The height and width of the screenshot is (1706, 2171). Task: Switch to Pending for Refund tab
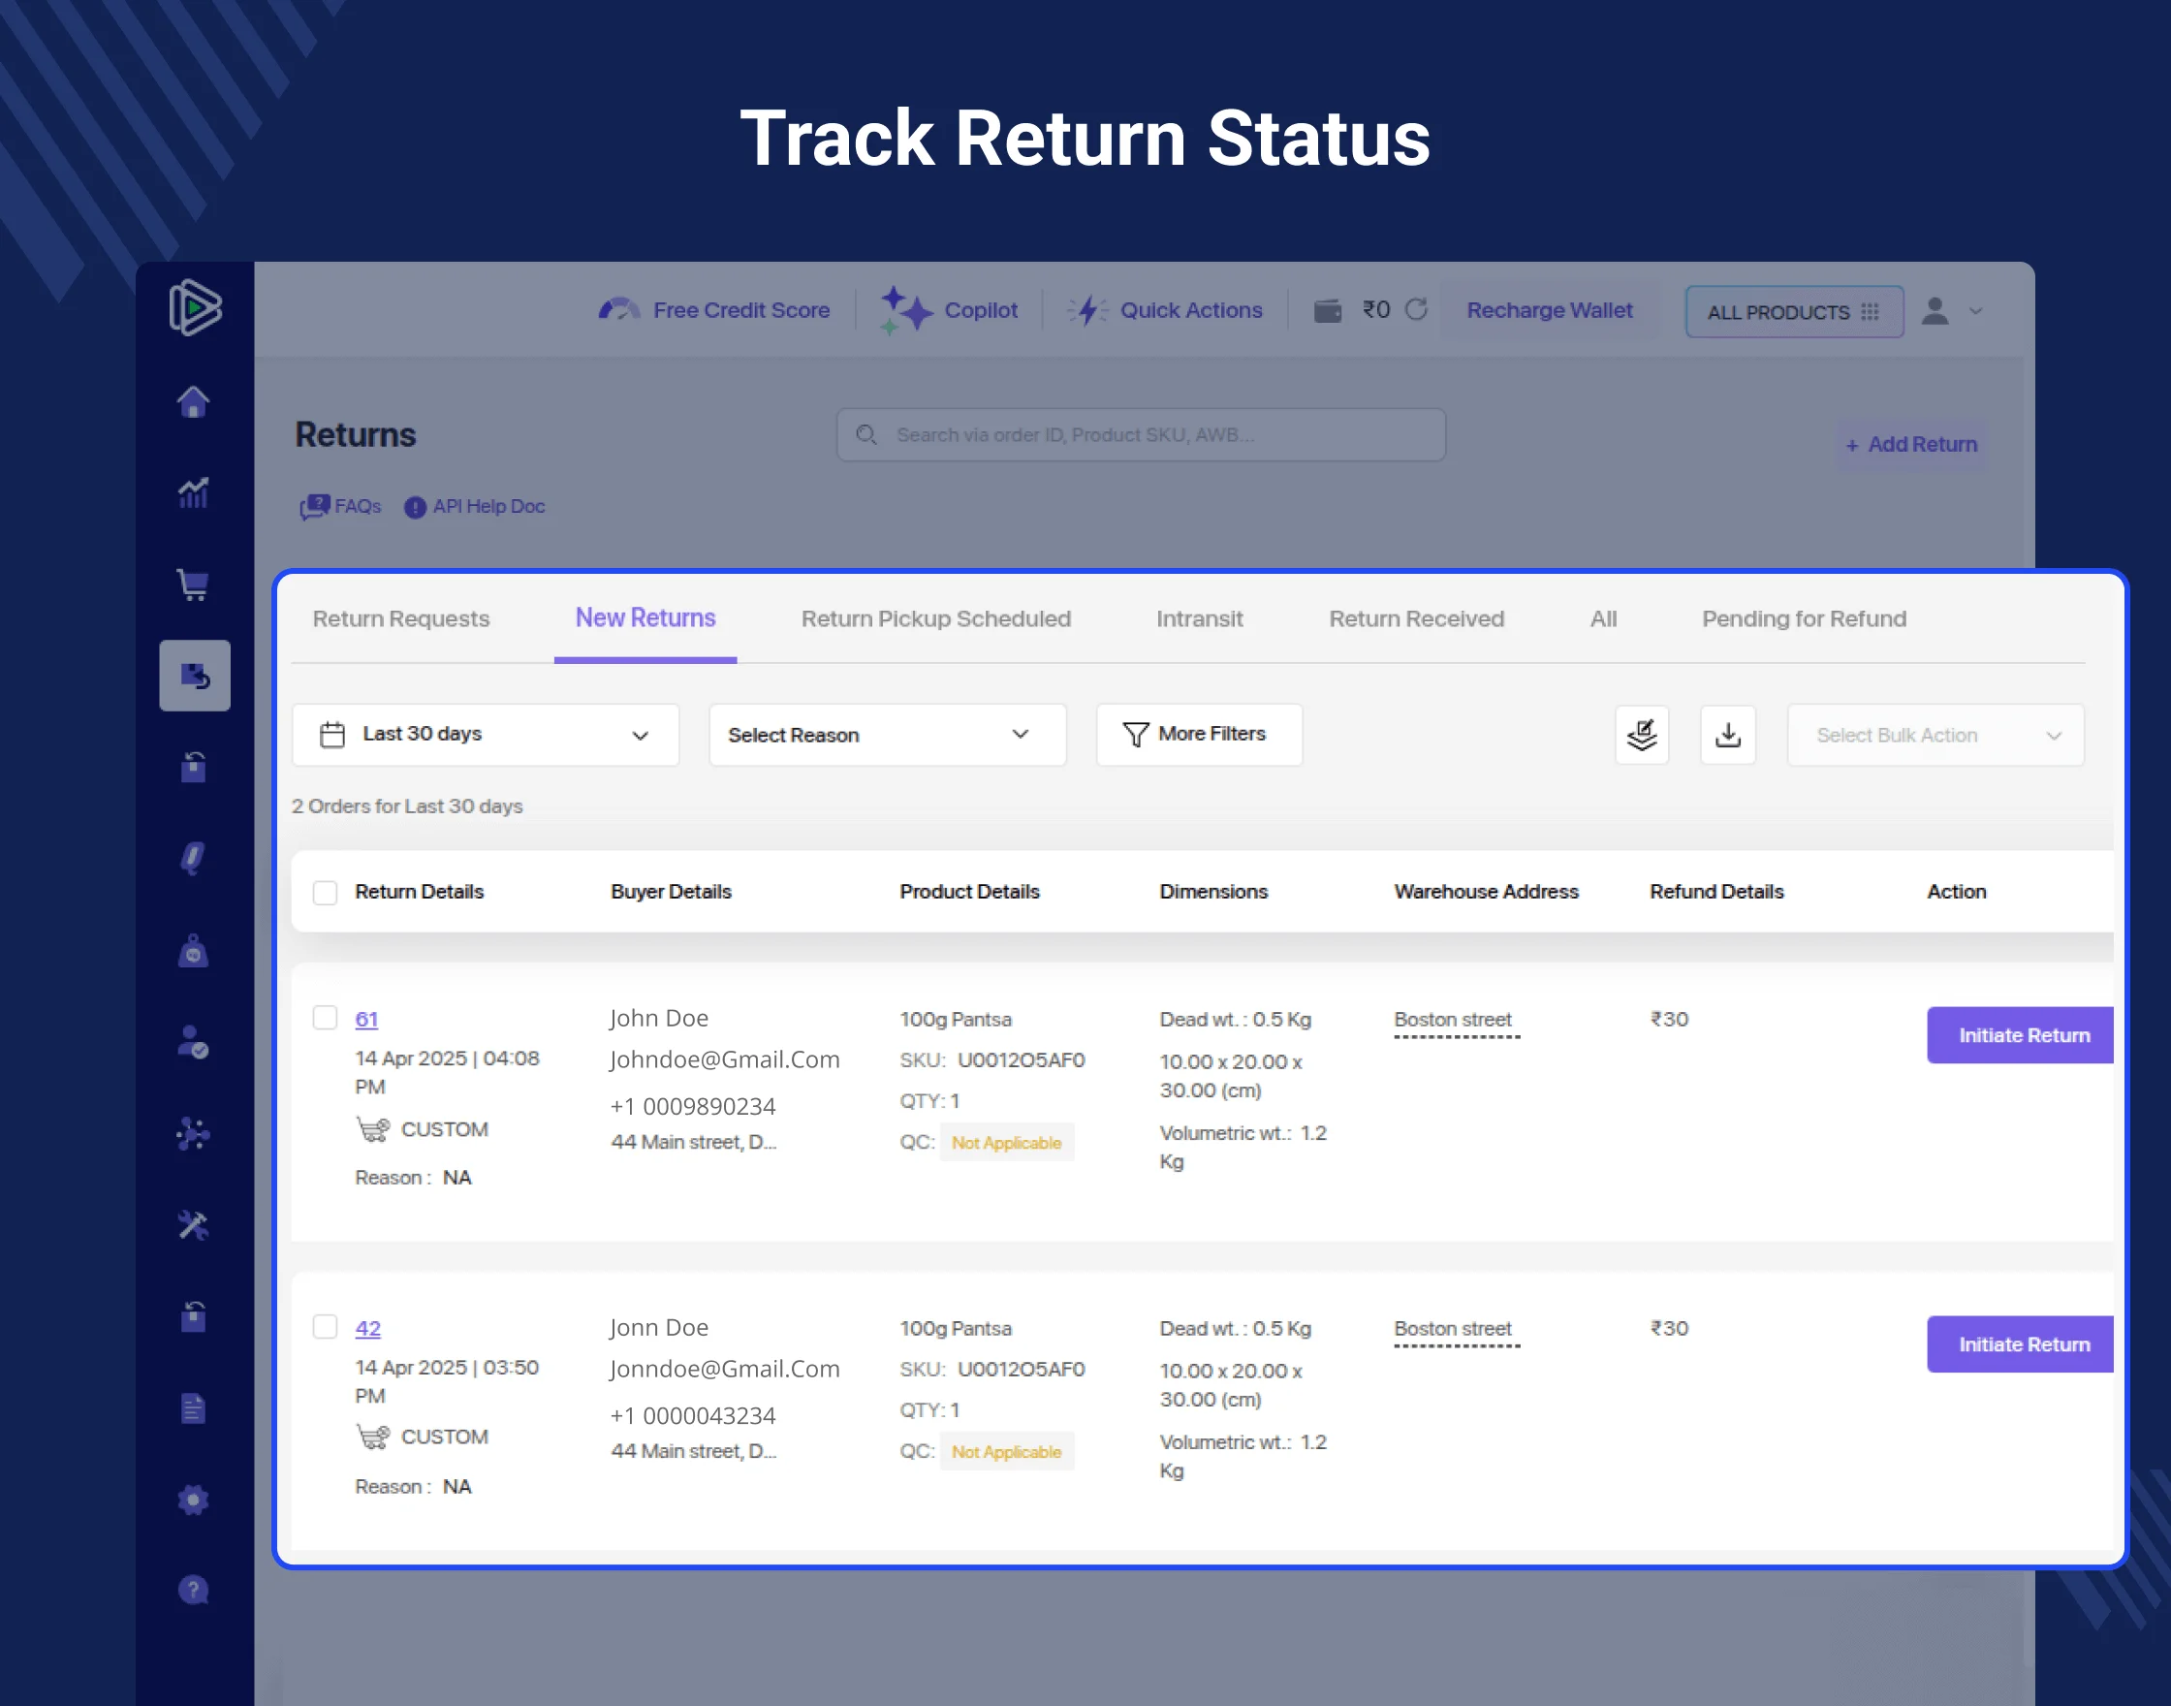pos(1804,619)
